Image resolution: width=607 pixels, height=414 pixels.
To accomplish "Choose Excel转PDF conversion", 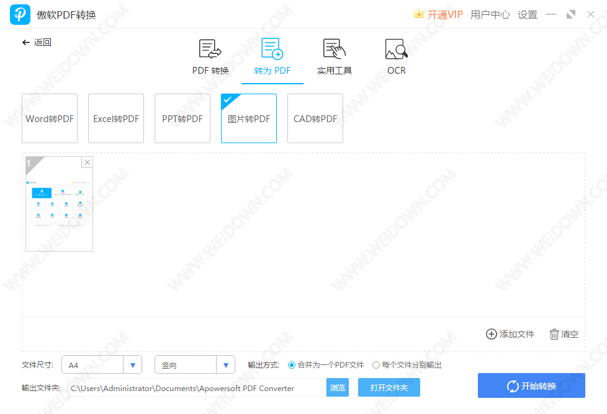I will coord(116,118).
